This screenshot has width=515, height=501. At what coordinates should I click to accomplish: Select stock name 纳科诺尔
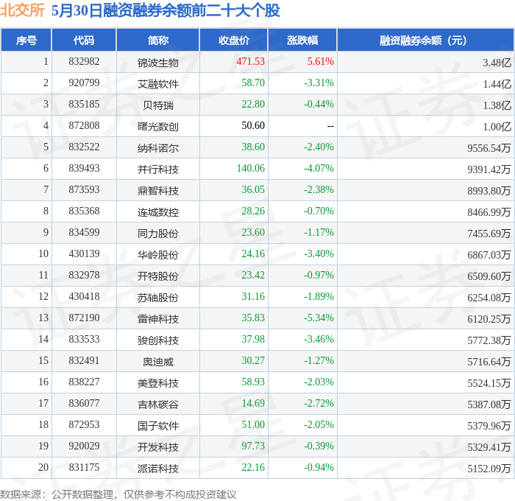pyautogui.click(x=158, y=148)
